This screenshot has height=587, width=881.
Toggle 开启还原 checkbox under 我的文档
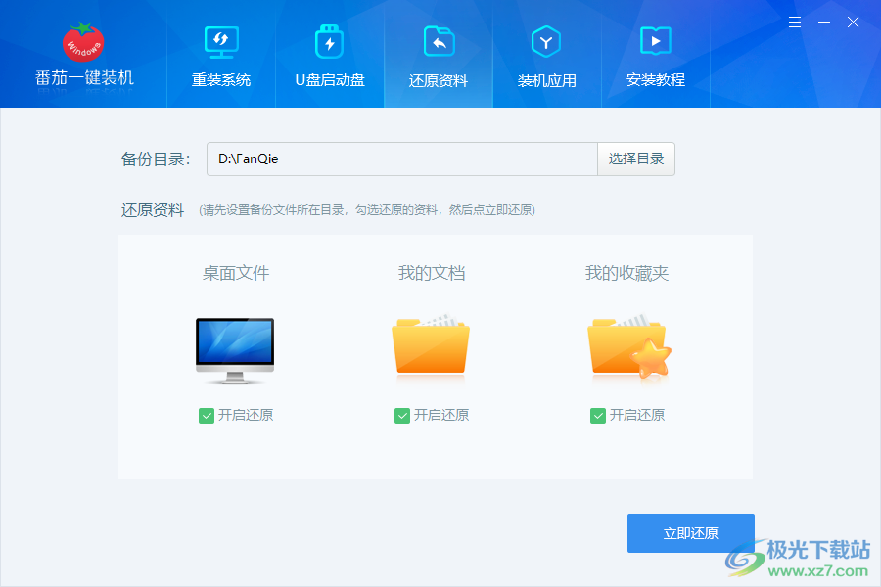point(402,415)
